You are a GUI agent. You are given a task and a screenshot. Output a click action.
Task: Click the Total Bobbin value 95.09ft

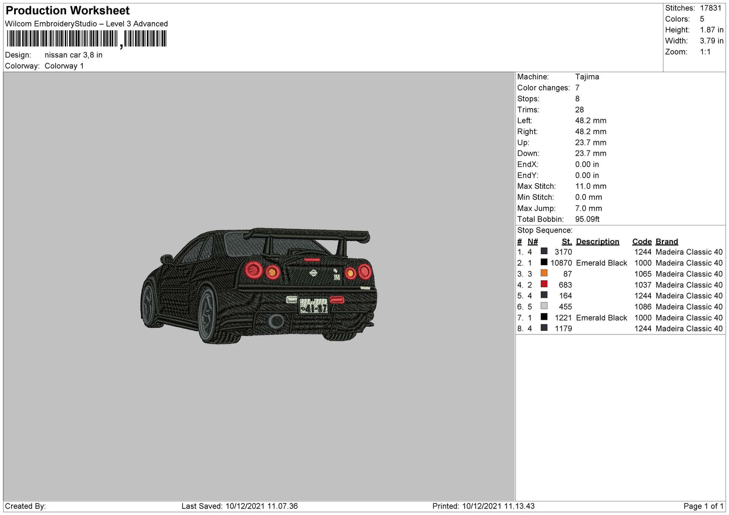(x=587, y=219)
